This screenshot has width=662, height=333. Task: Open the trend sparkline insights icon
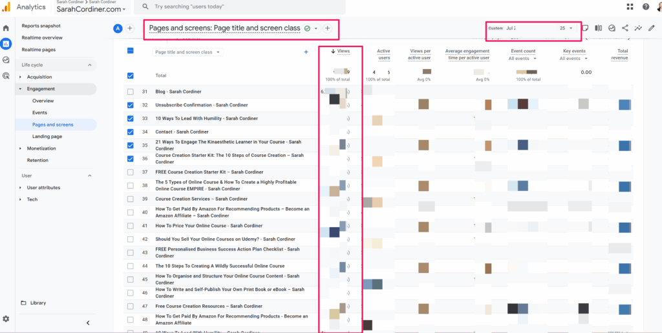pos(638,28)
